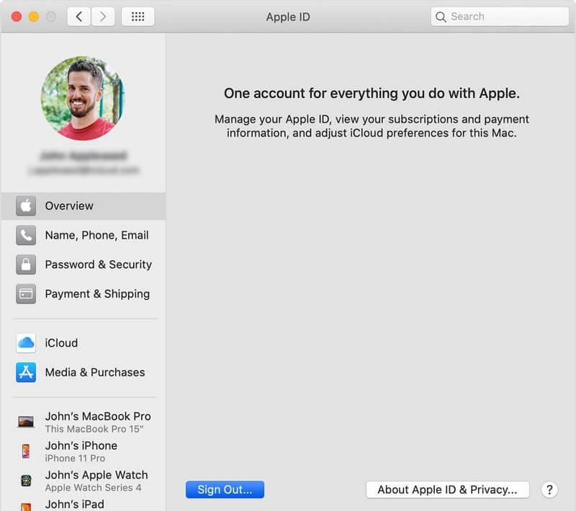Open iCloud preferences label

click(x=61, y=343)
